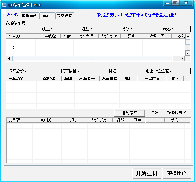Click the 更换用户 button
The width and height of the screenshot is (195, 182).
(177, 173)
